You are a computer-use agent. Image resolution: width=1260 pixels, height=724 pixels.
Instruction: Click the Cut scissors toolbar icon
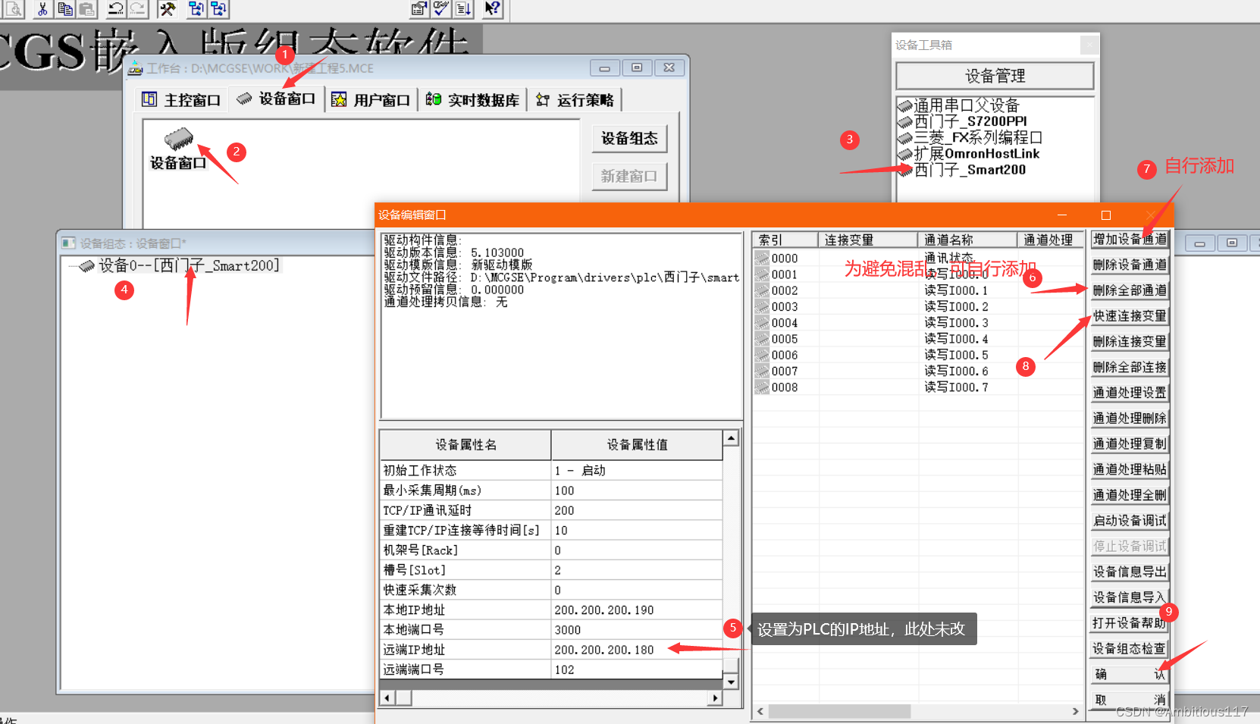42,9
